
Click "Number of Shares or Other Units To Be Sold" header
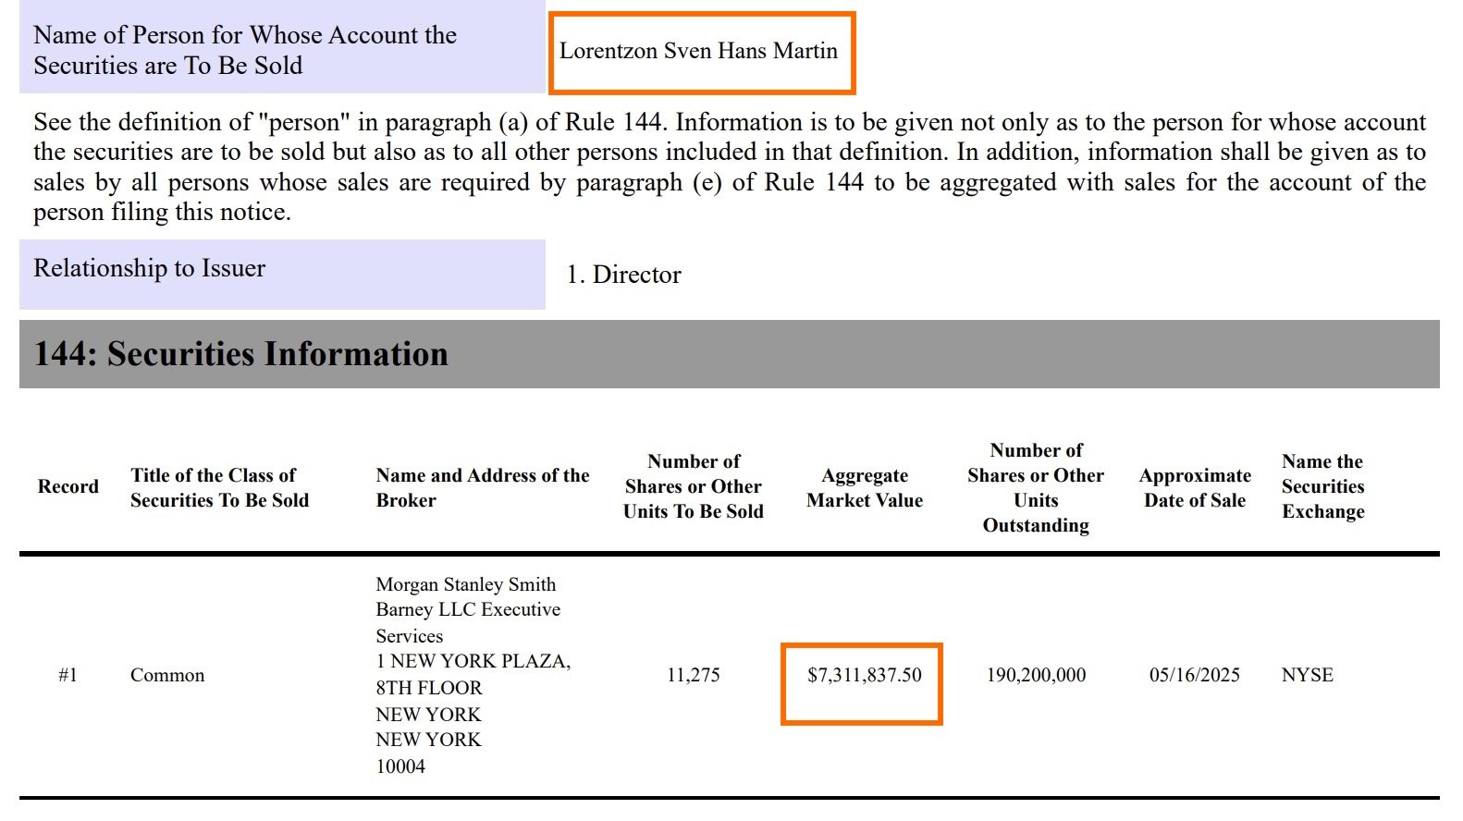point(693,487)
